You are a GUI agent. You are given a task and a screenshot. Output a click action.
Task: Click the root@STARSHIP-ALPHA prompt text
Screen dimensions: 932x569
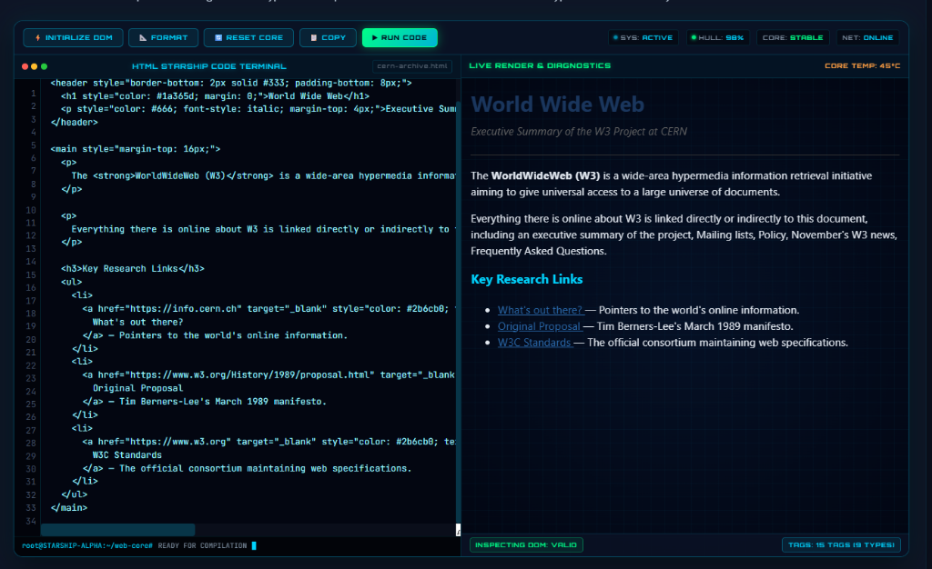pos(86,546)
